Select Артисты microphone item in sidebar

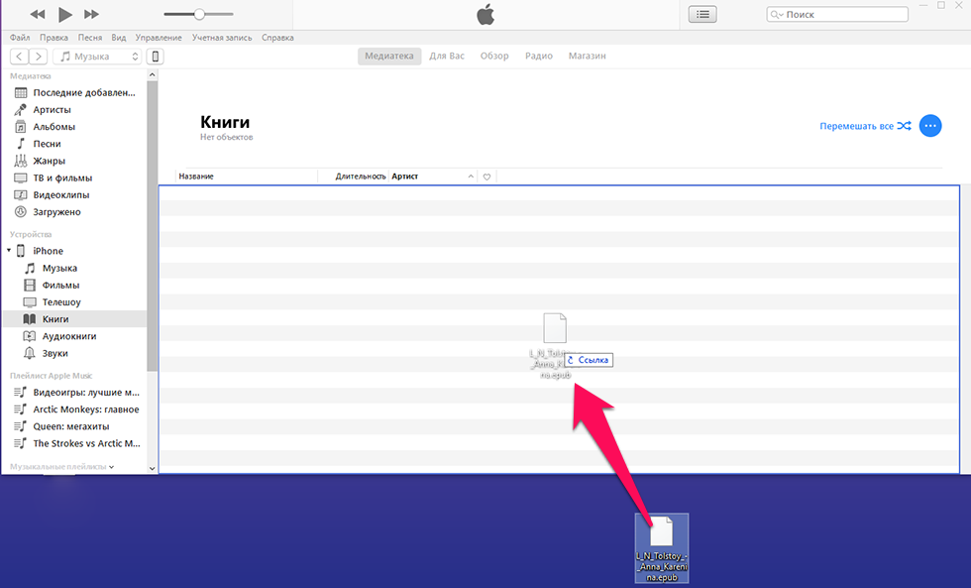52,110
